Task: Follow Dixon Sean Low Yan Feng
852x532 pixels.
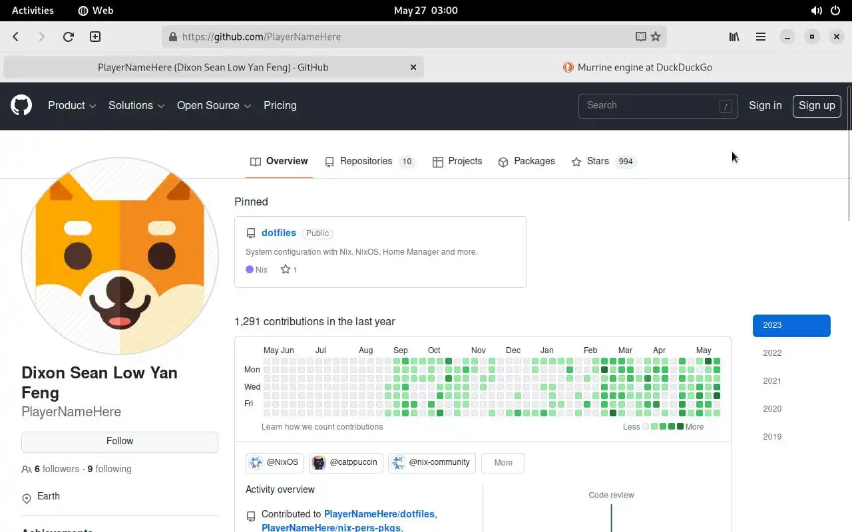Action: tap(120, 442)
